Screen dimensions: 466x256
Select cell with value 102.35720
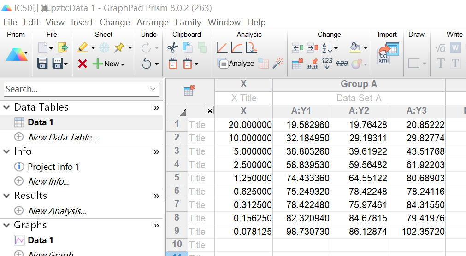click(x=417, y=232)
